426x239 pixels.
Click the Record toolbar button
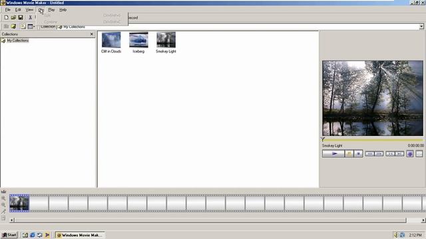click(x=133, y=18)
